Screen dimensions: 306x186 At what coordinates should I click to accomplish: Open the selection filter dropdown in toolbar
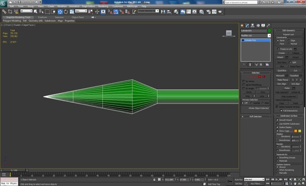(26, 11)
